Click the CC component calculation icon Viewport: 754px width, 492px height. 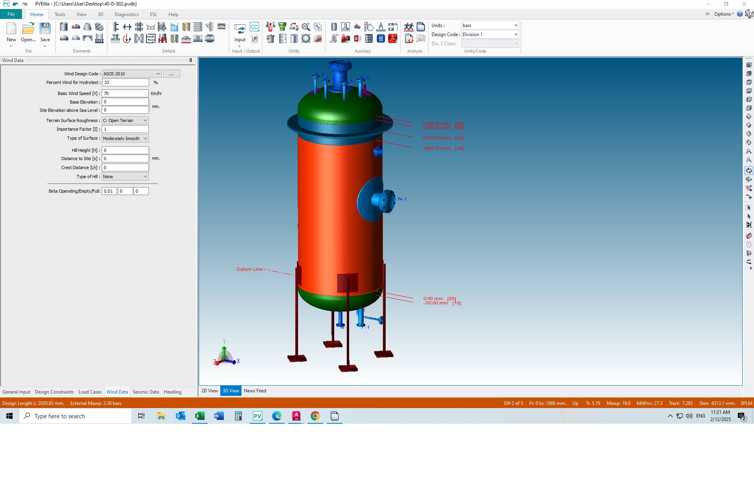pyautogui.click(x=254, y=27)
